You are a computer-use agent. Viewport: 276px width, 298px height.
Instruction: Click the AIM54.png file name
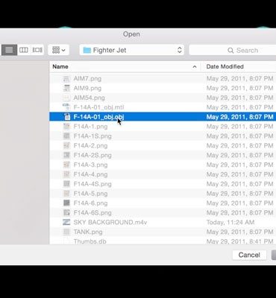(89, 98)
